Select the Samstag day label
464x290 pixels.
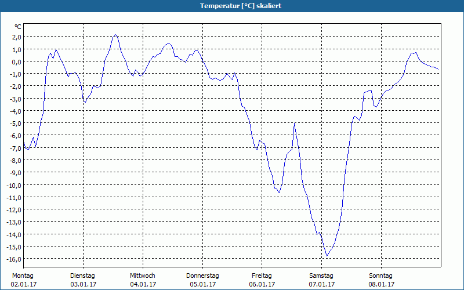pyautogui.click(x=321, y=276)
